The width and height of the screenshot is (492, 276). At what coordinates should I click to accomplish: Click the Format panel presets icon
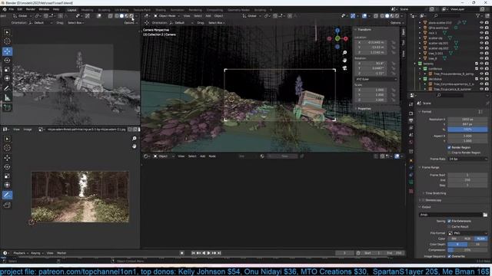[480, 112]
